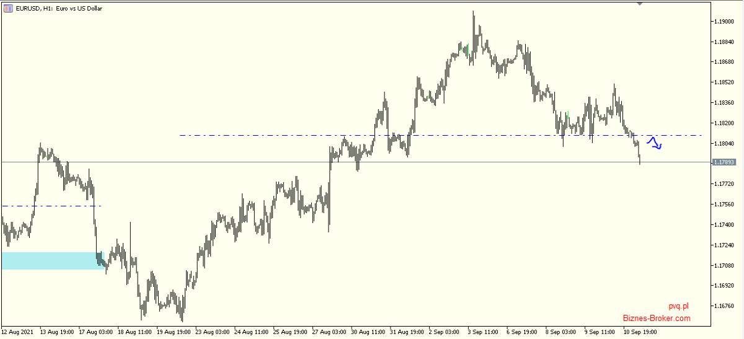Click the 1.16760 price axis value
This screenshot has width=744, height=339.
pyautogui.click(x=724, y=306)
